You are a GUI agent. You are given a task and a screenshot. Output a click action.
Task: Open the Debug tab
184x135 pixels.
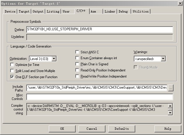124,11
